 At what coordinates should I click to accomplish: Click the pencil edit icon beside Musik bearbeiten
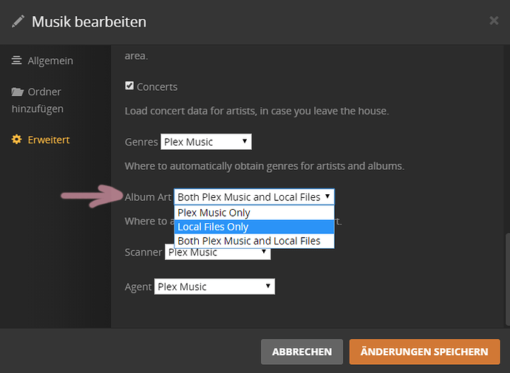tap(18, 21)
